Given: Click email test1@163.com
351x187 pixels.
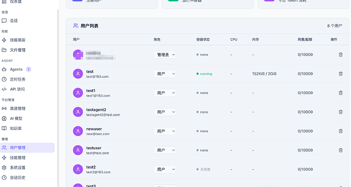Looking at the screenshot, I should click(x=98, y=96).
